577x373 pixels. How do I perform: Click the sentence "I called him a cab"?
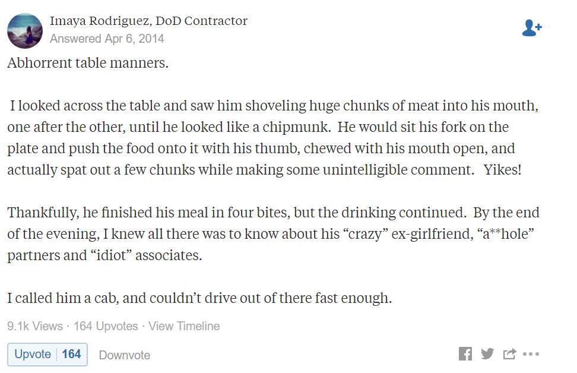(199, 298)
